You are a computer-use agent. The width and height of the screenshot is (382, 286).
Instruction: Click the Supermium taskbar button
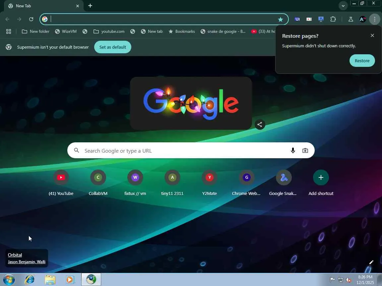point(91,279)
